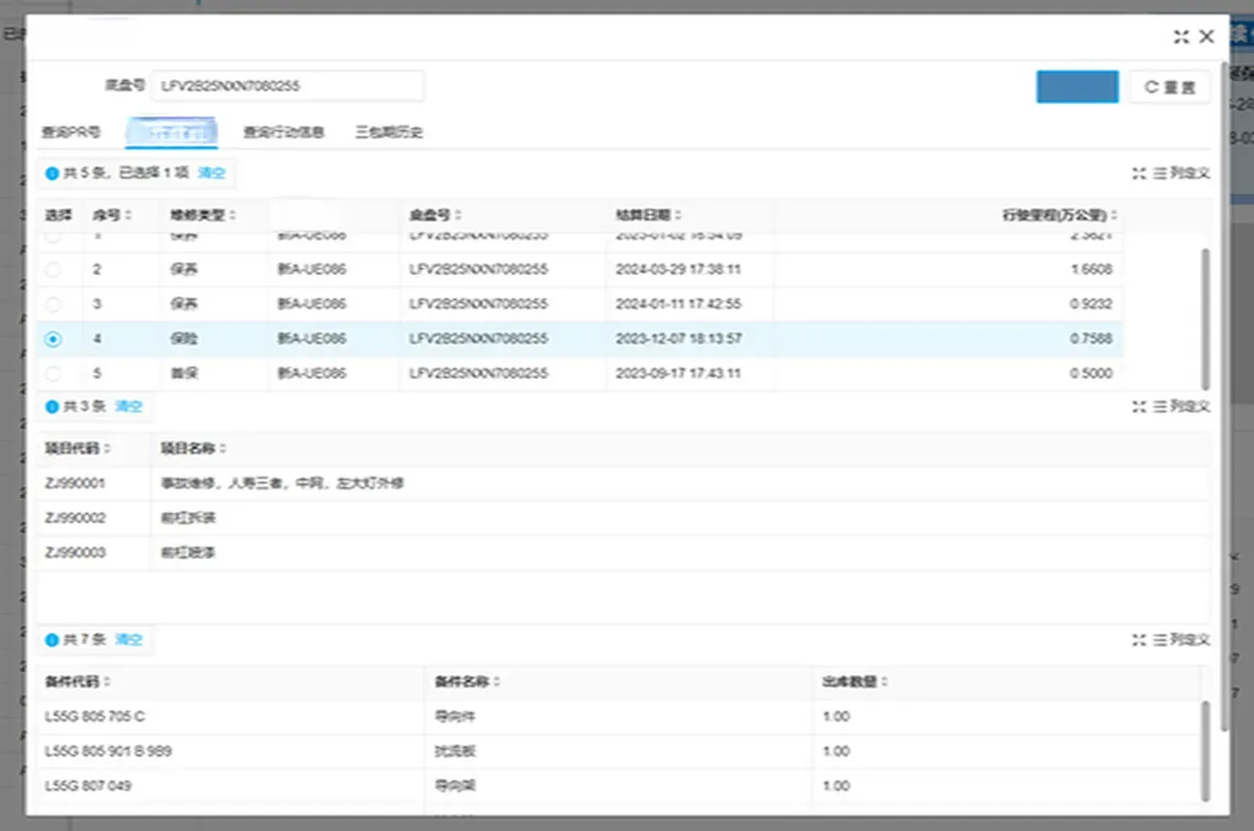Expand the middle project table to fullscreen
Viewport: 1254px width, 831px height.
[1138, 406]
